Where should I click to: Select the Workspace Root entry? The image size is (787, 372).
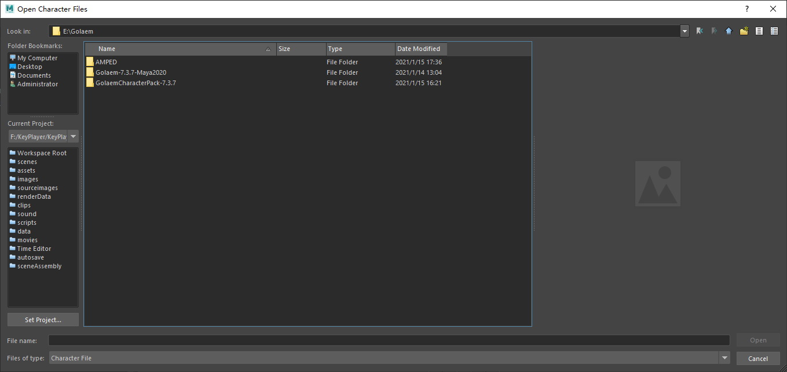(x=42, y=153)
